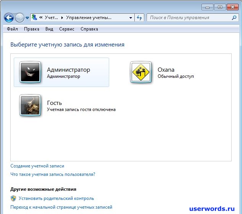The height and width of the screenshot is (214, 242).
Task: Click the Back navigation arrow button
Action: pos(9,18)
